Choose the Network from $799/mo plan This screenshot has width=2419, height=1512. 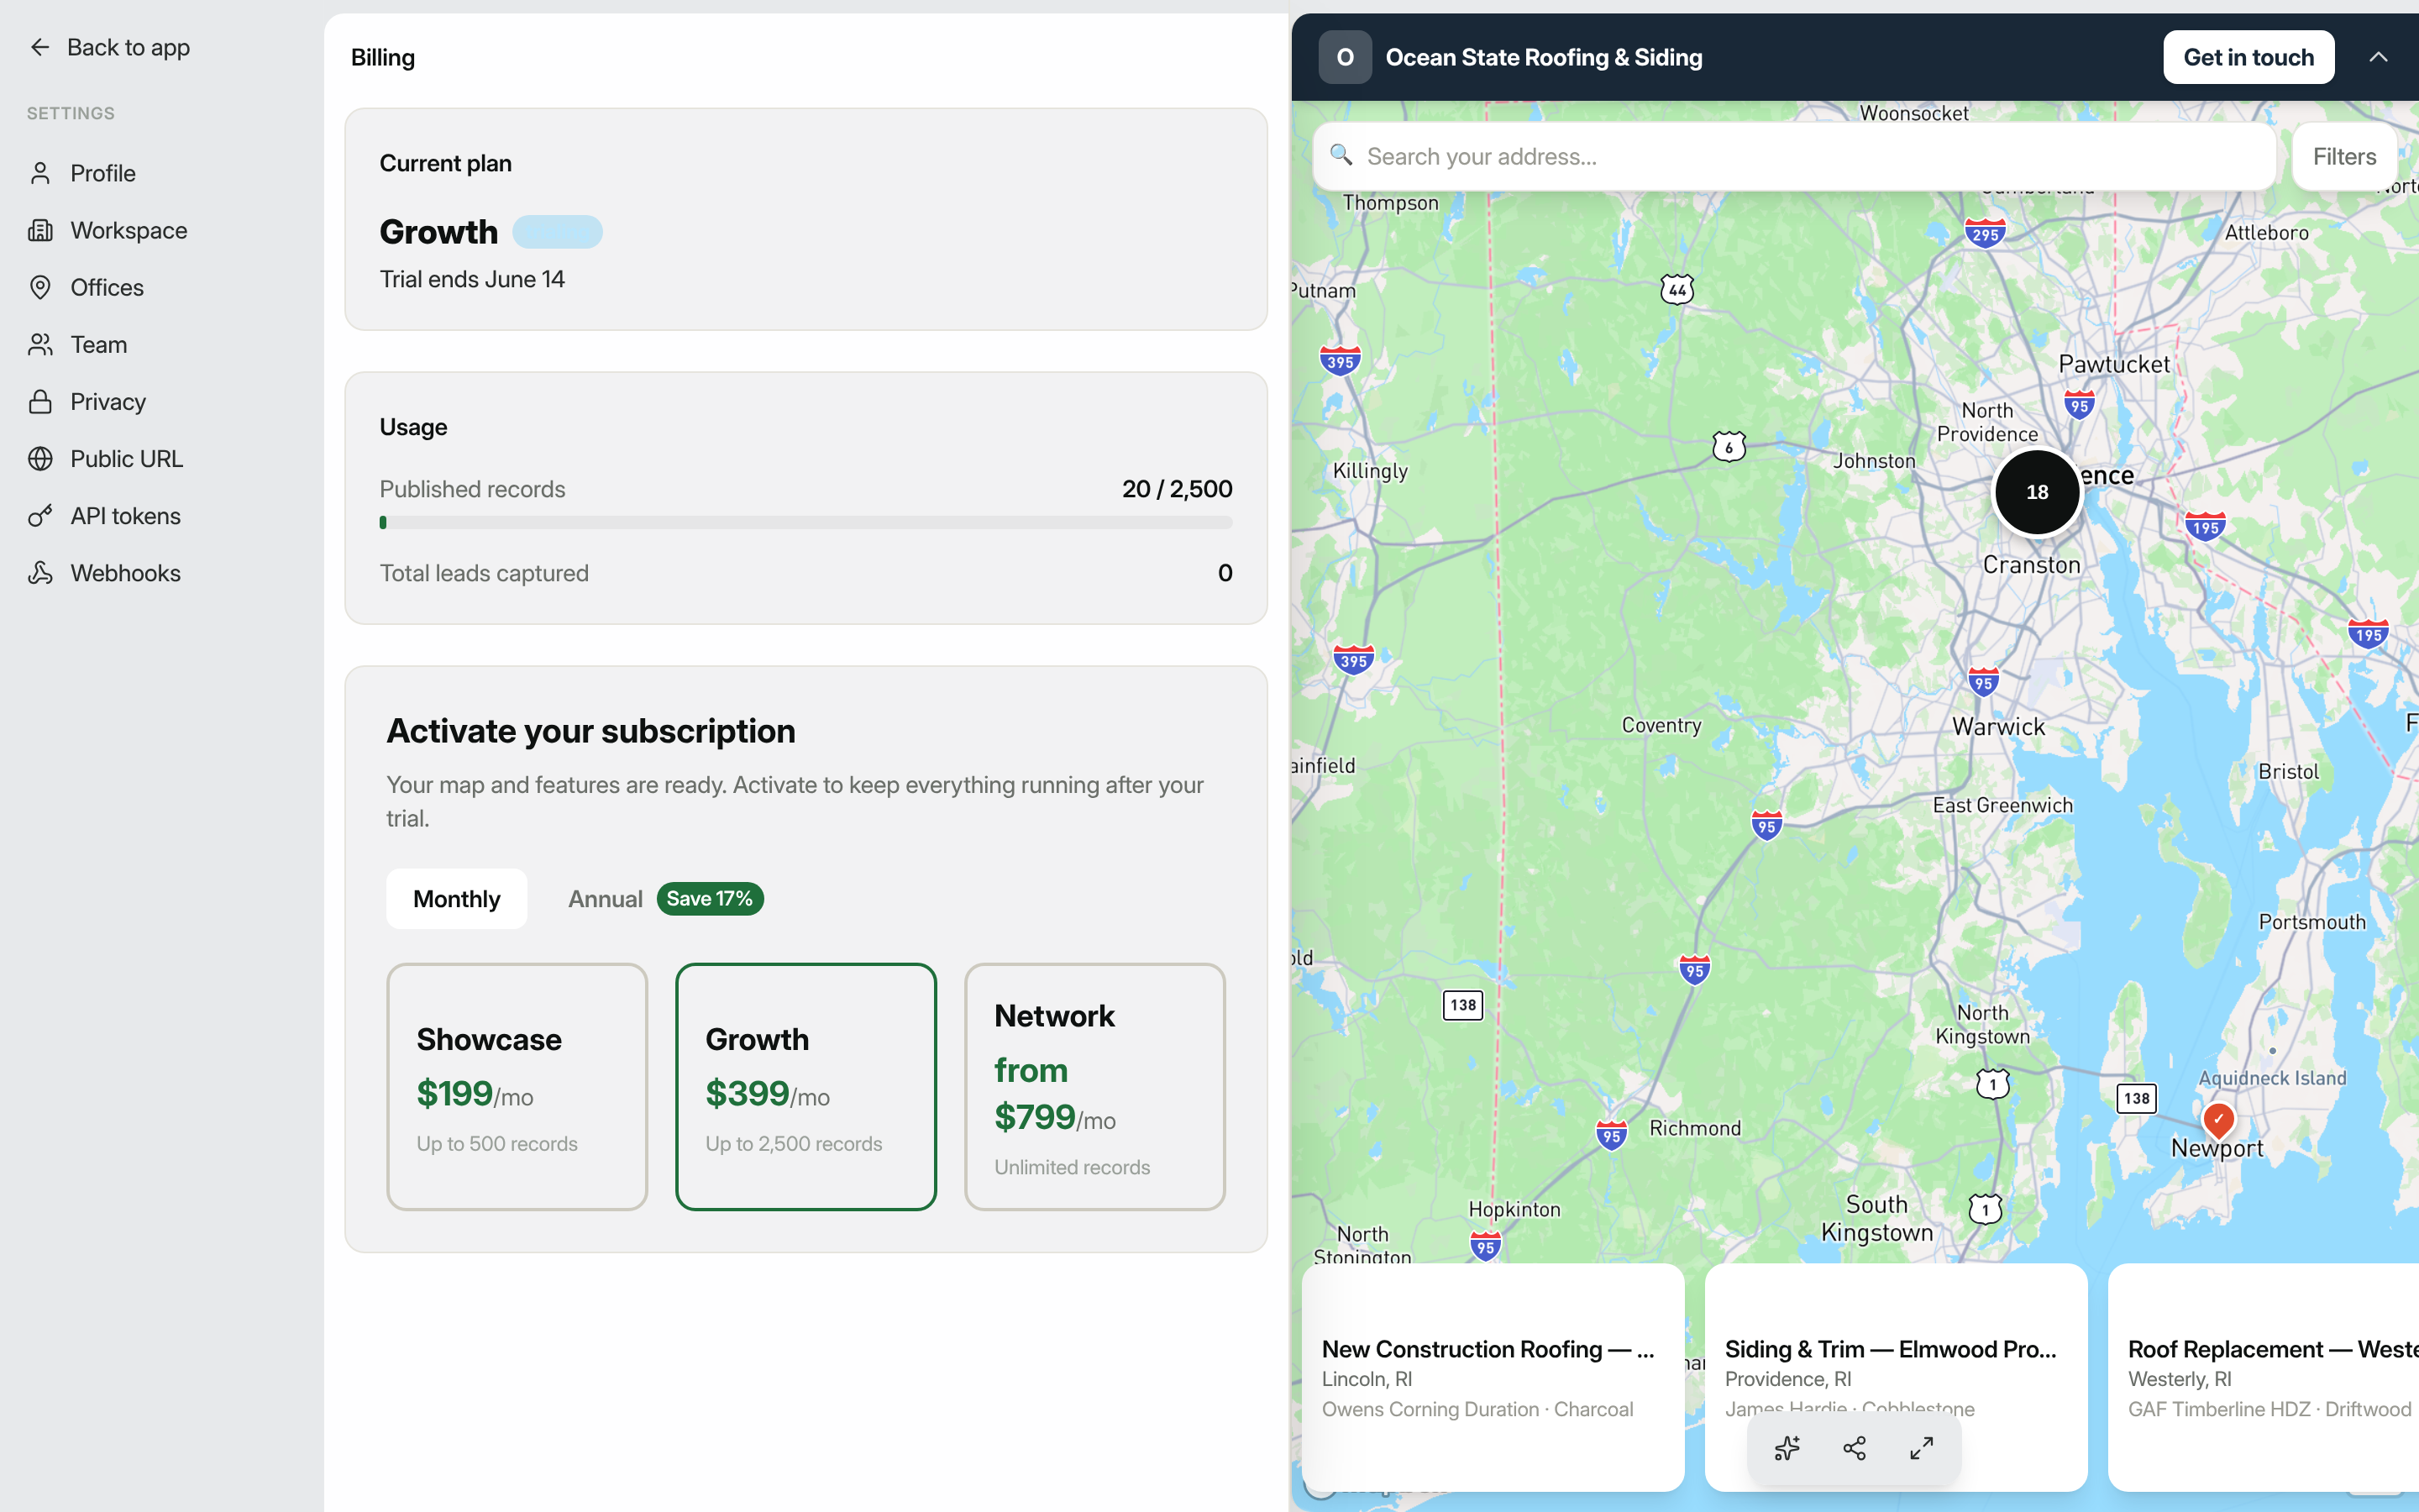coord(1094,1087)
